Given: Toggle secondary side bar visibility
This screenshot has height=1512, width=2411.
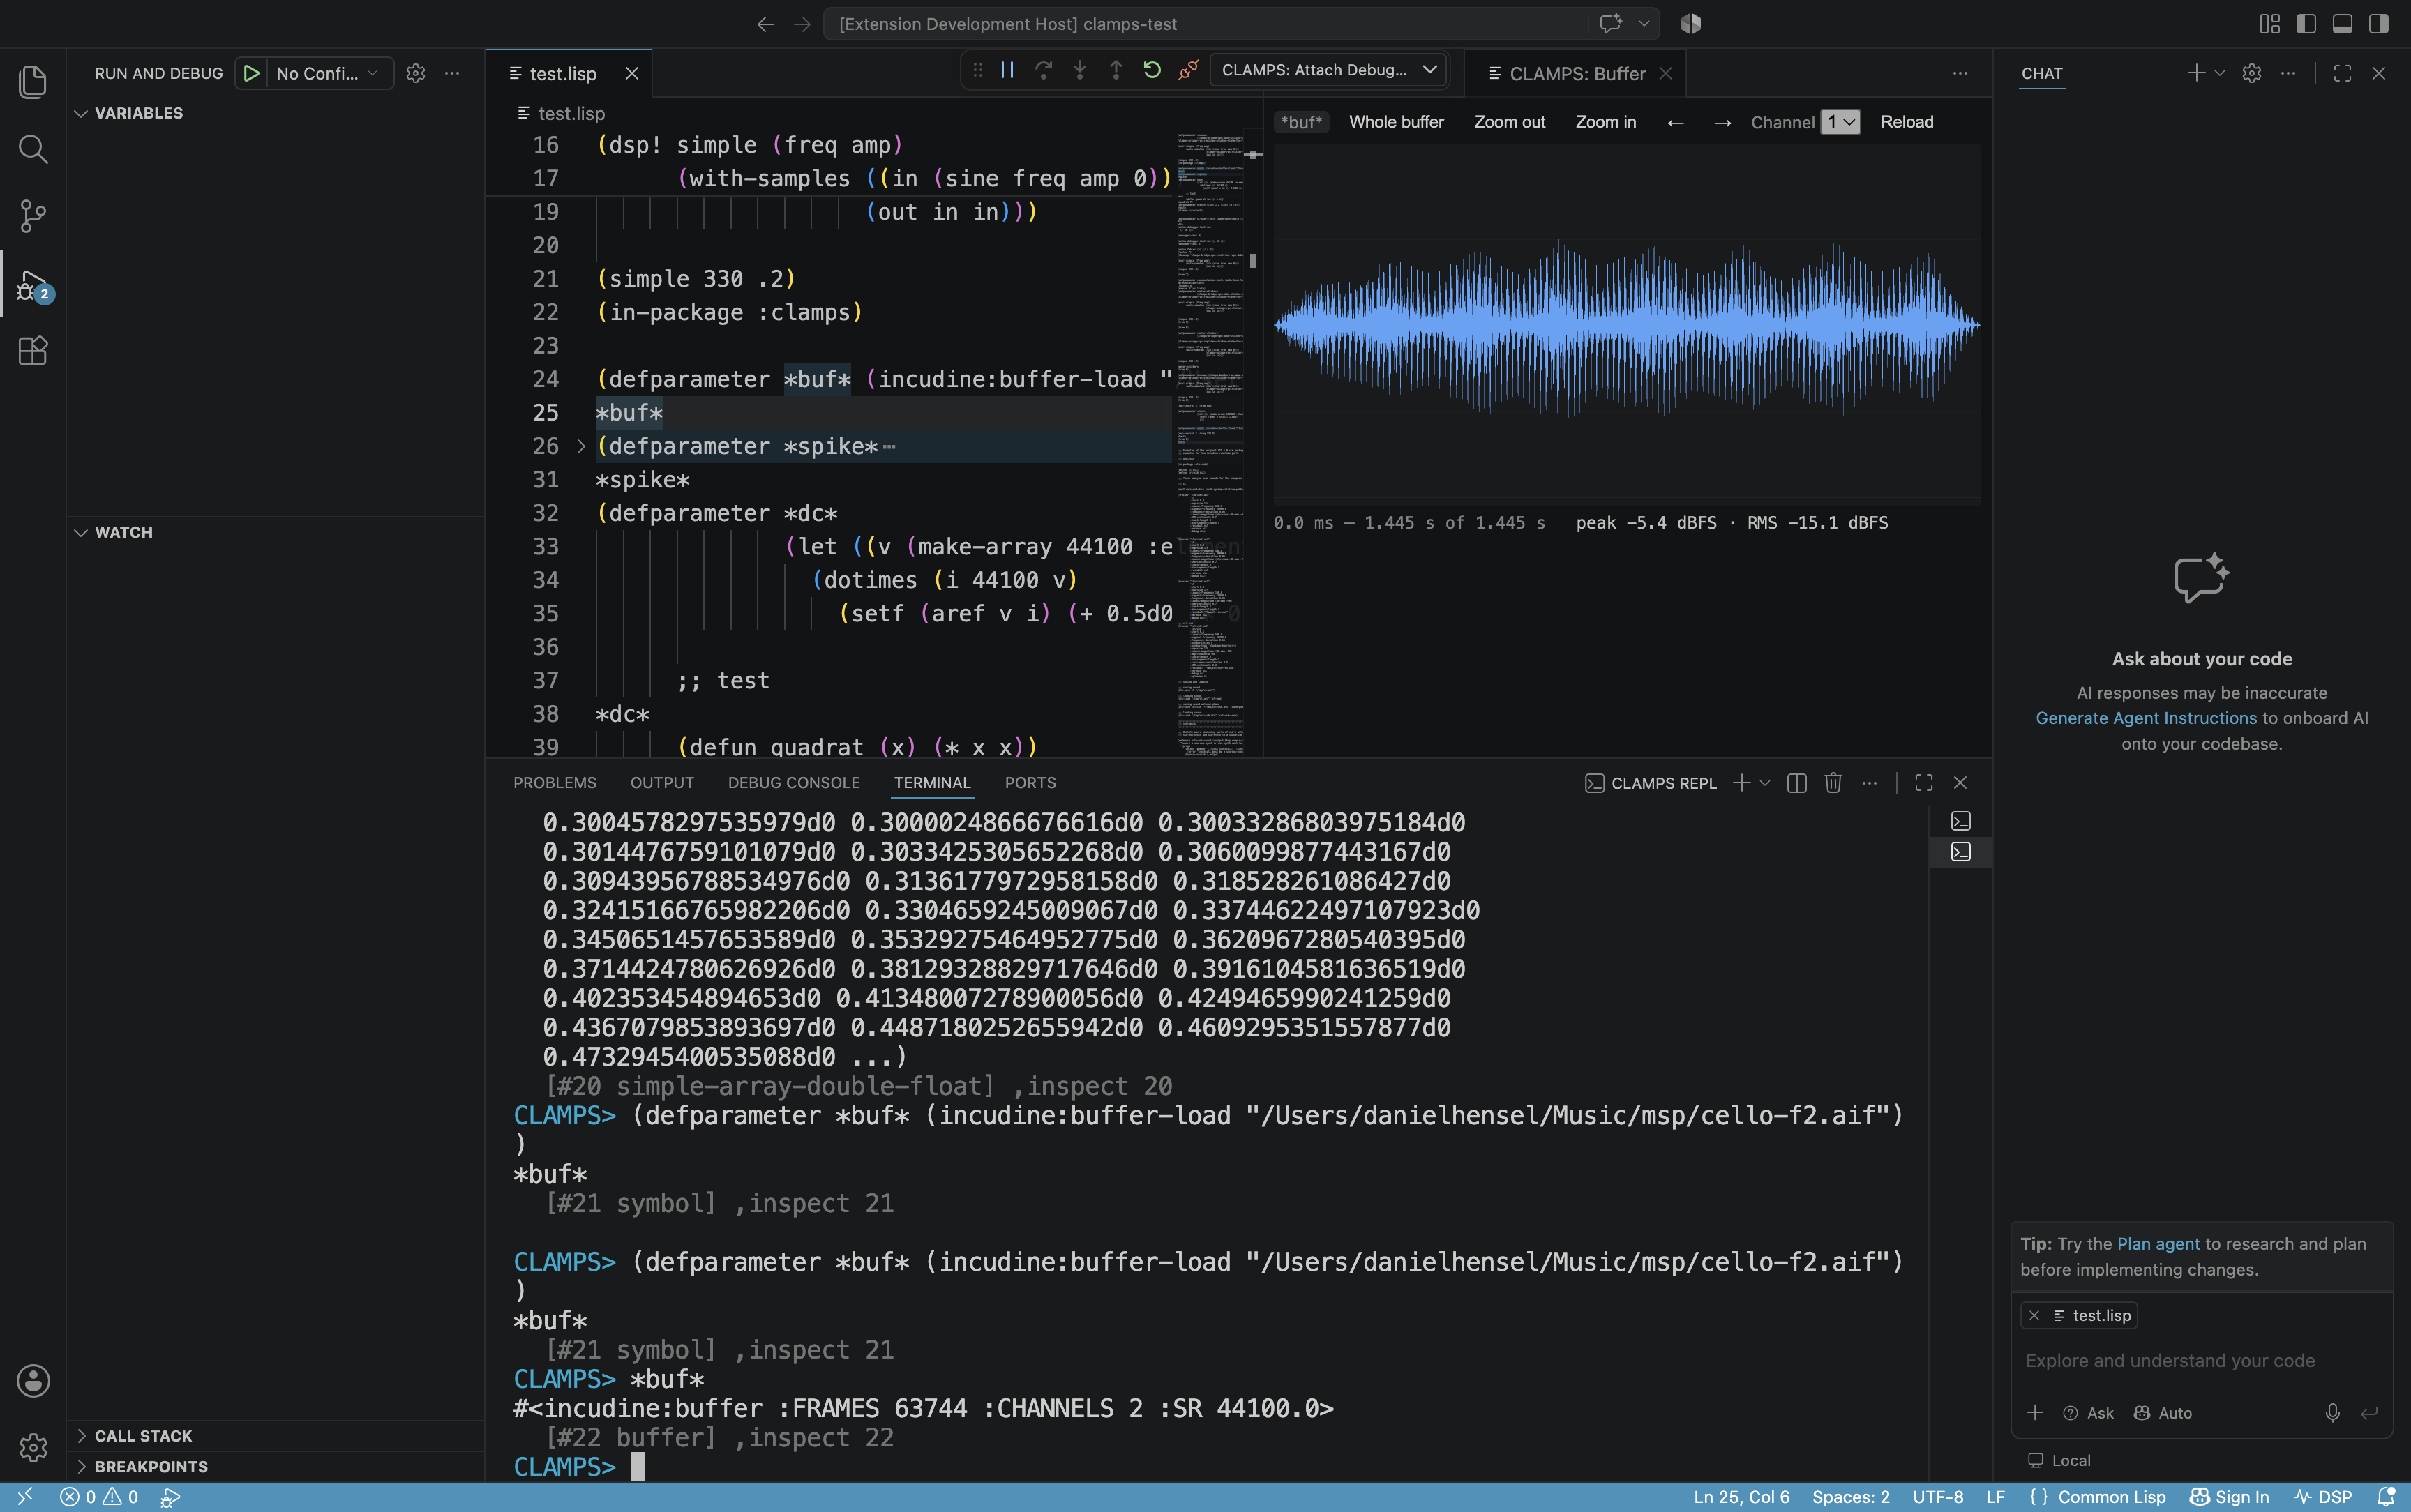Looking at the screenshot, I should [2379, 24].
